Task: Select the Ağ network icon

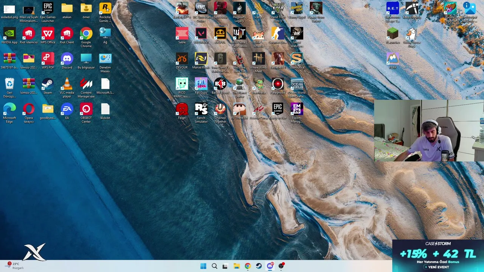Action: 105,36
